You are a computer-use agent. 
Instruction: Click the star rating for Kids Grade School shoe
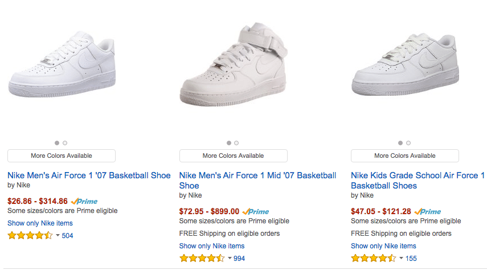tap(374, 258)
